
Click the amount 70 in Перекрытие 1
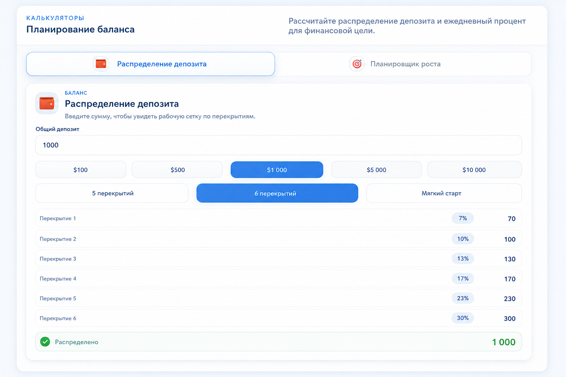pyautogui.click(x=511, y=219)
